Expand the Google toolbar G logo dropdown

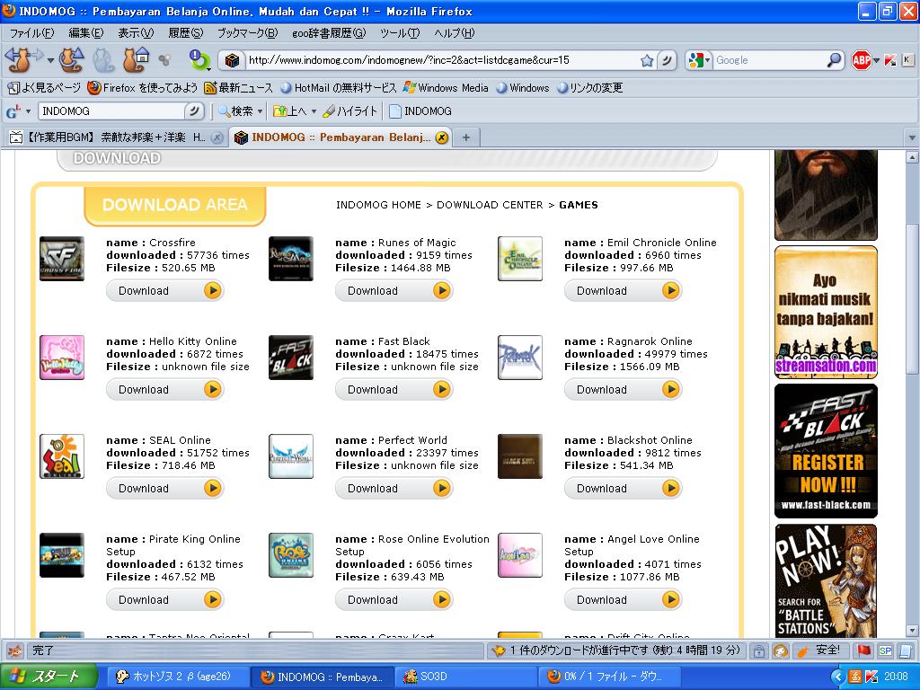click(x=28, y=111)
